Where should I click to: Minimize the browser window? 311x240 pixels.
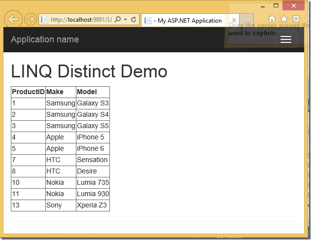pyautogui.click(x=263, y=6)
